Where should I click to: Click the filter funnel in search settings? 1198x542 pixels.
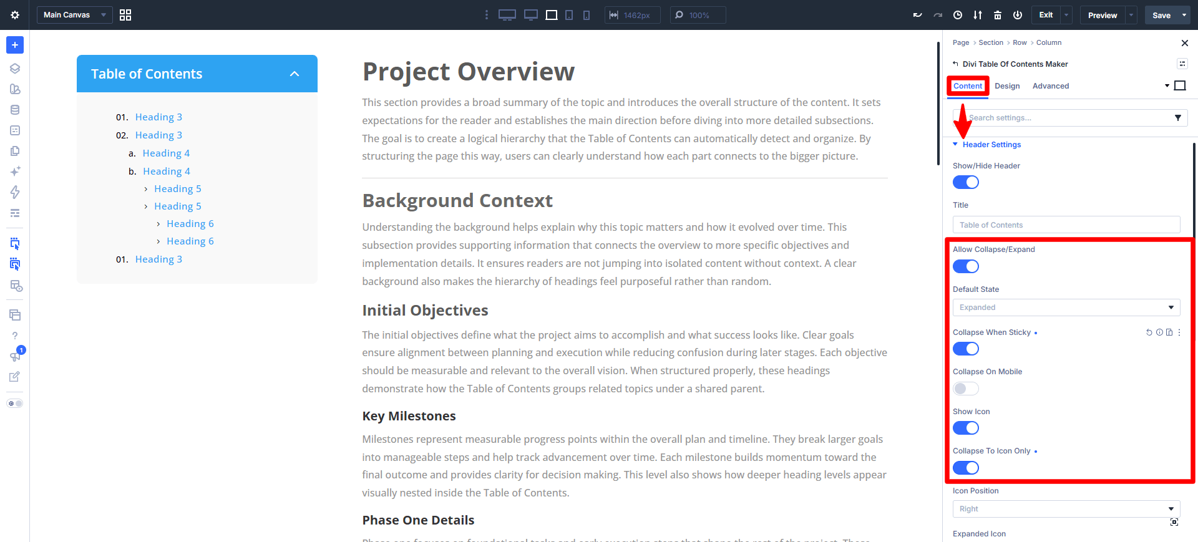(1178, 118)
